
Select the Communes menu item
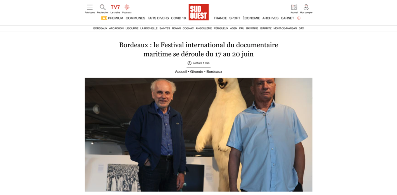[x=135, y=18]
